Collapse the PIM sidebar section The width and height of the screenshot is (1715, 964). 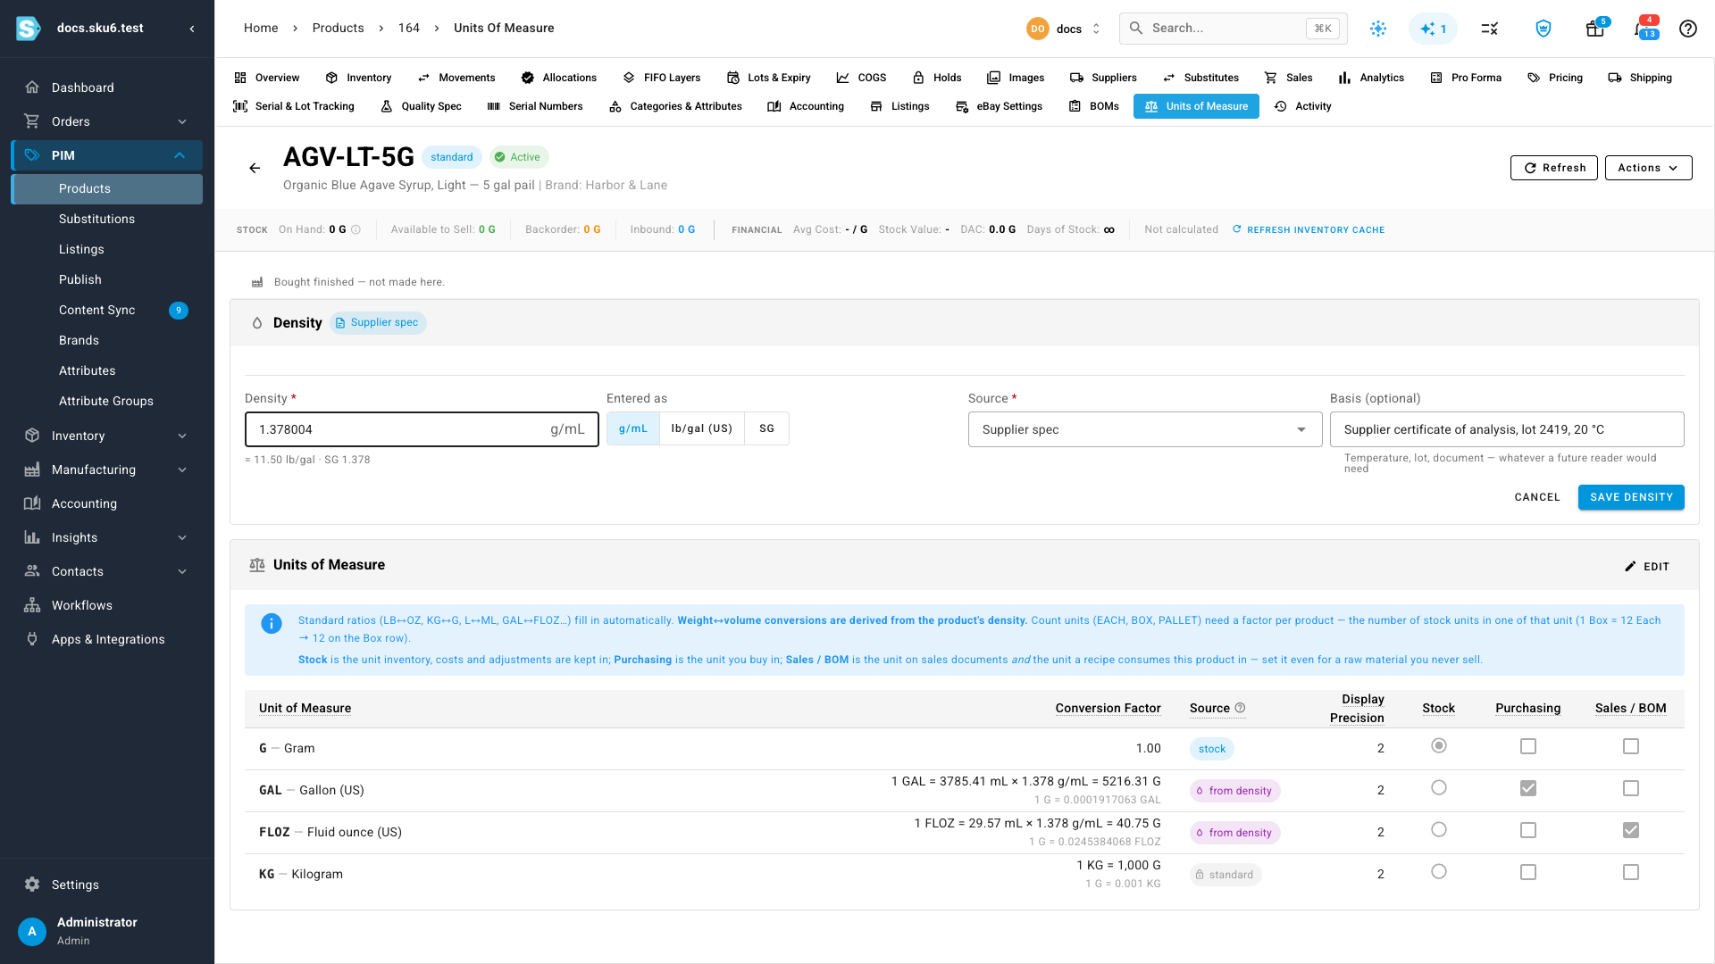point(106,155)
